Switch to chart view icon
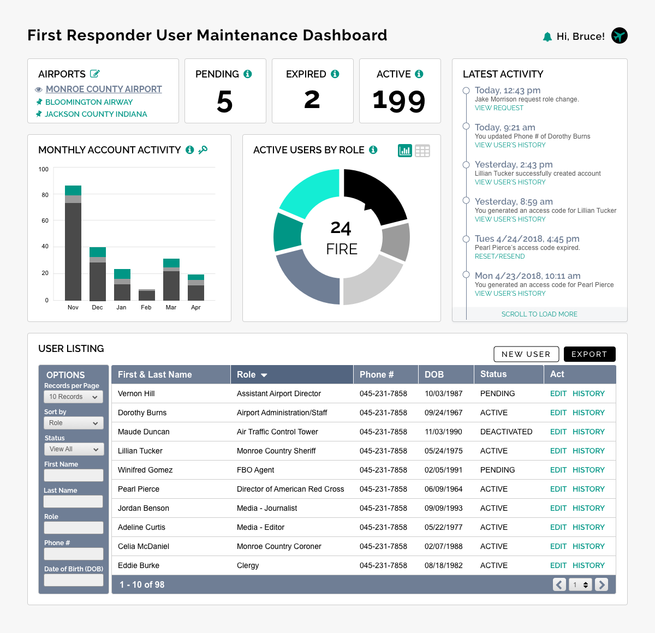Viewport: 655px width, 633px height. (405, 151)
